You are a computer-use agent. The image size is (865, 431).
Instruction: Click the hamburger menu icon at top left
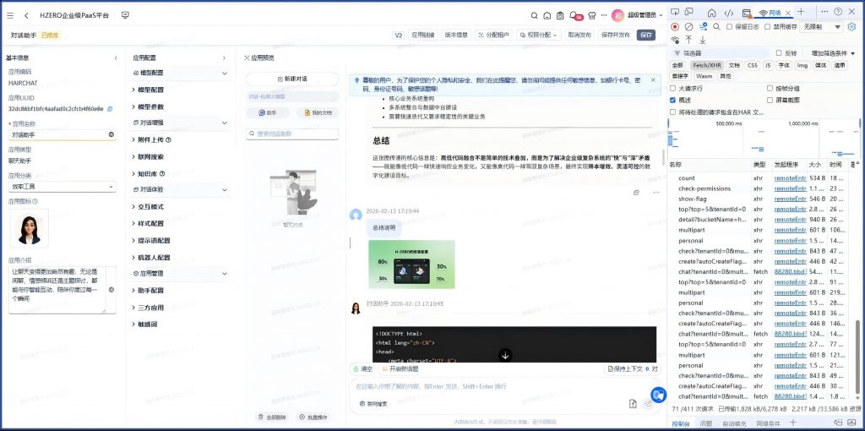(11, 15)
